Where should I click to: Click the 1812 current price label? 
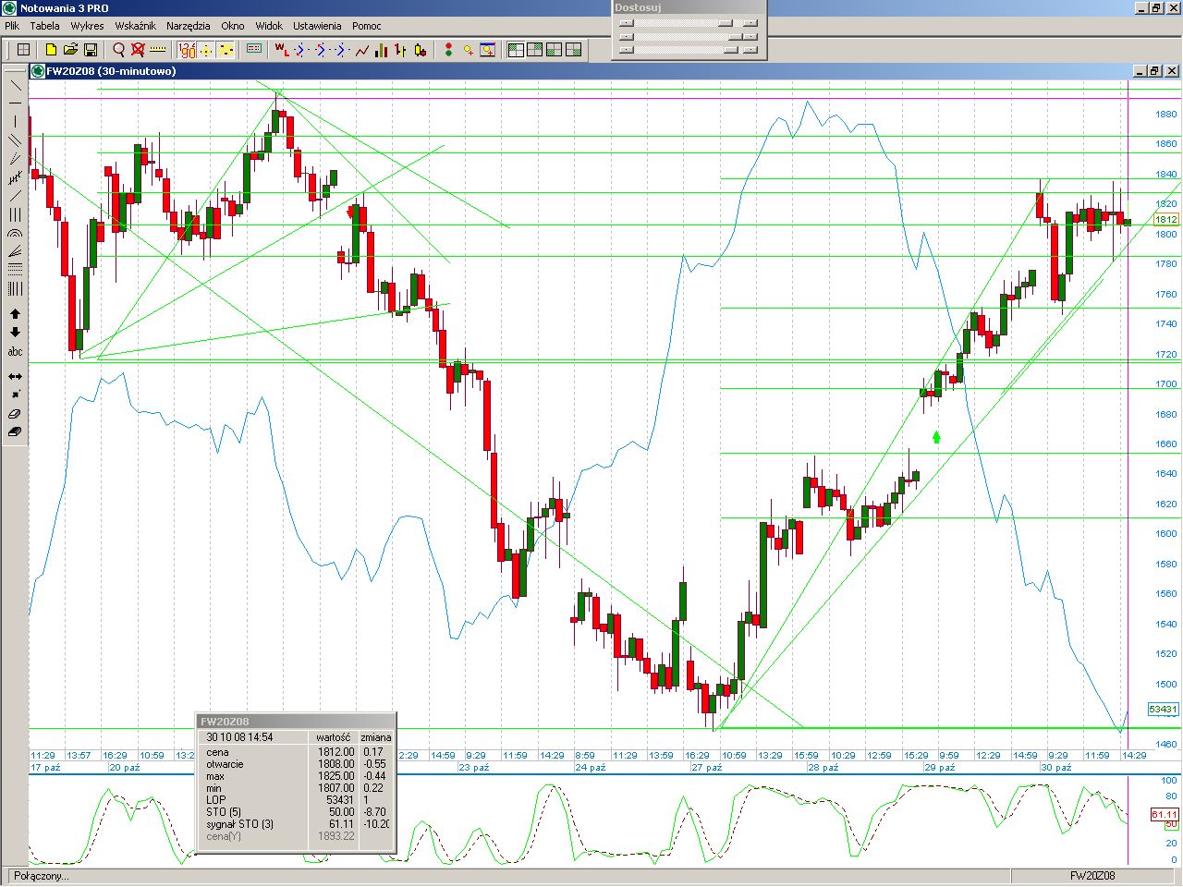pos(1165,220)
